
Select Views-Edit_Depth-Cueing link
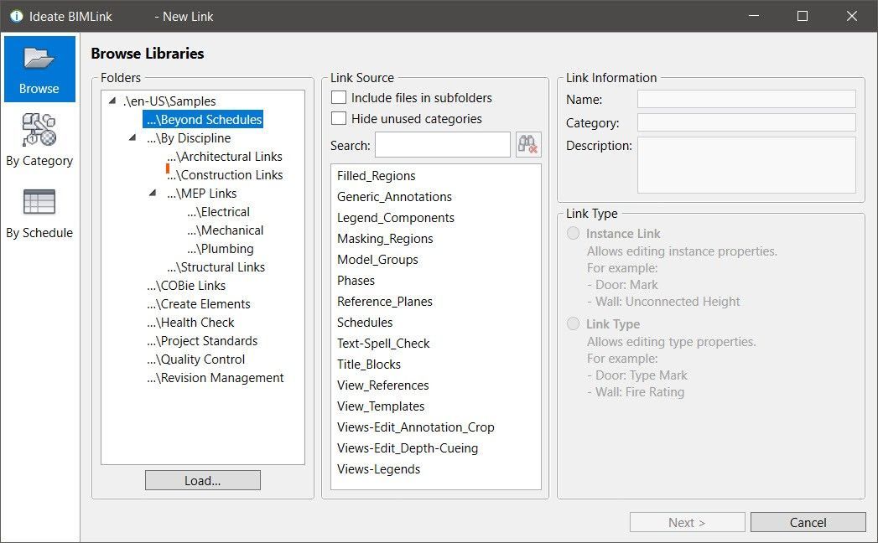pyautogui.click(x=407, y=447)
